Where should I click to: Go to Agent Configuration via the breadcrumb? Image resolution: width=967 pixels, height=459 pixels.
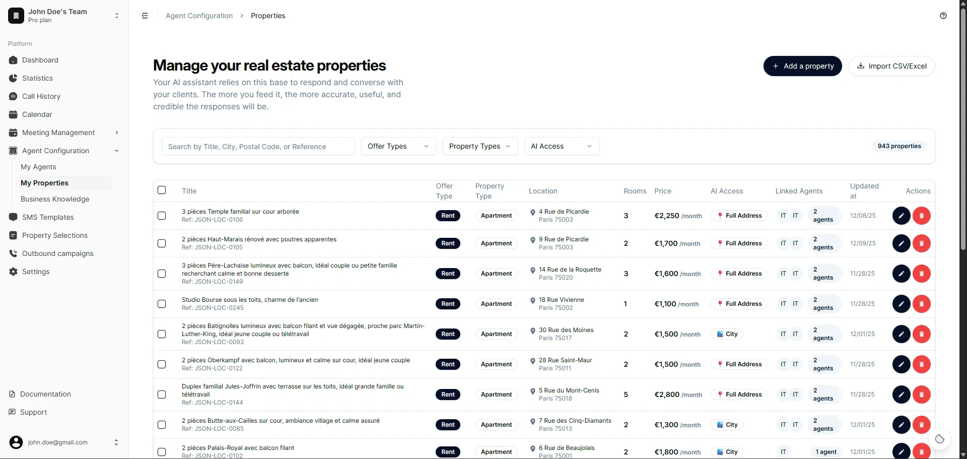[x=199, y=16]
